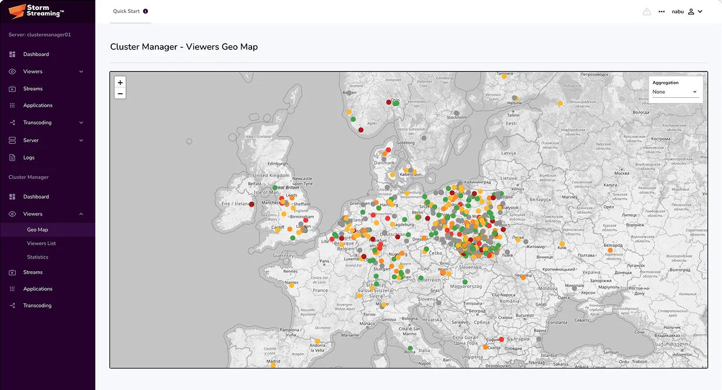The image size is (722, 390).
Task: Select the Transcoding branch icon
Action: pyautogui.click(x=13, y=122)
